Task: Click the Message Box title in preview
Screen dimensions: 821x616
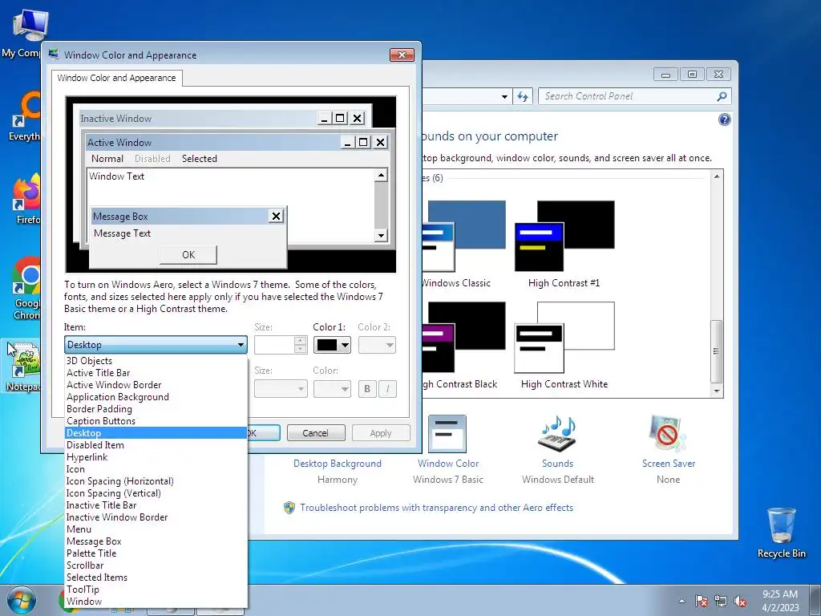Action: tap(120, 217)
